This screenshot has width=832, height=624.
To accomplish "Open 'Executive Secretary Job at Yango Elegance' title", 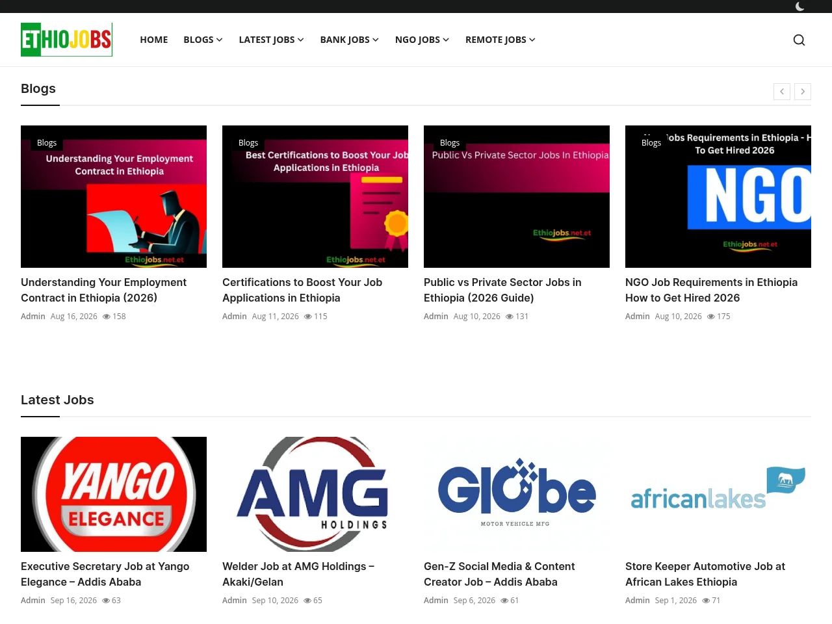I will [105, 574].
